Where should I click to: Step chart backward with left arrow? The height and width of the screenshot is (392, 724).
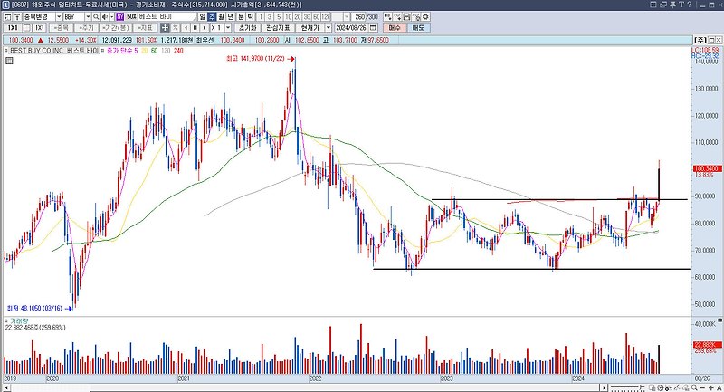pos(186,28)
